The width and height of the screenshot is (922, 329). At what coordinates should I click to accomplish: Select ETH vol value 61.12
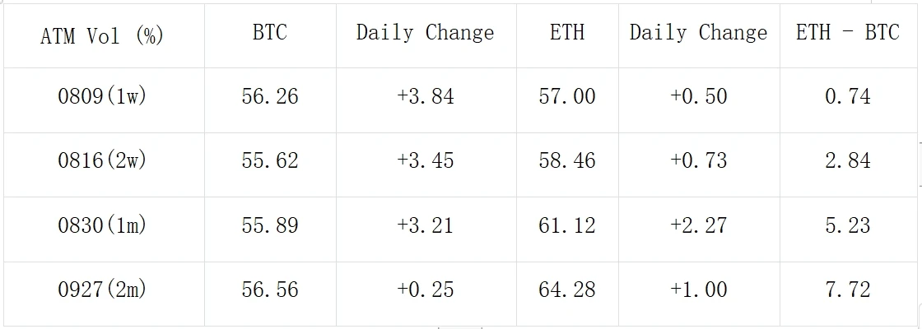(566, 225)
